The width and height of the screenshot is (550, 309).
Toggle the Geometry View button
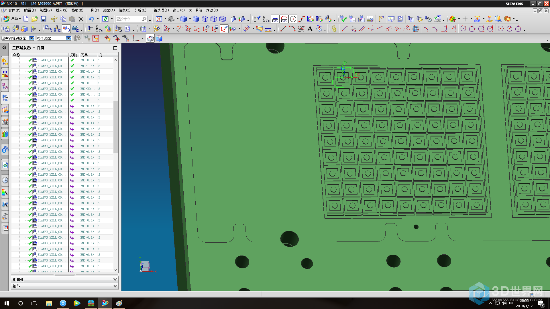click(66, 29)
